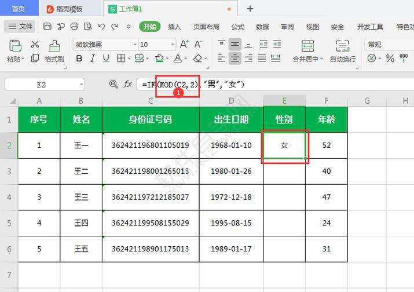Align text to top
Image resolution: width=414 pixels, height=292 pixels.
point(221,43)
